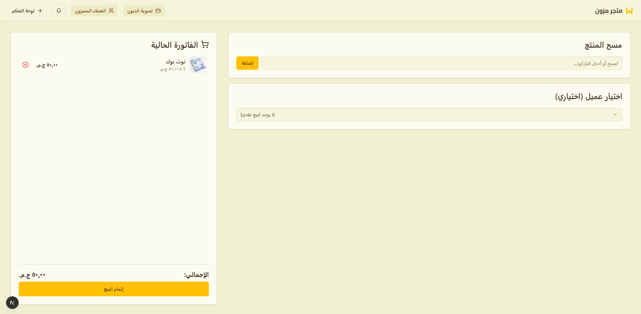Click the arrow icon in لوحة التحكم
The height and width of the screenshot is (314, 641).
[40, 11]
